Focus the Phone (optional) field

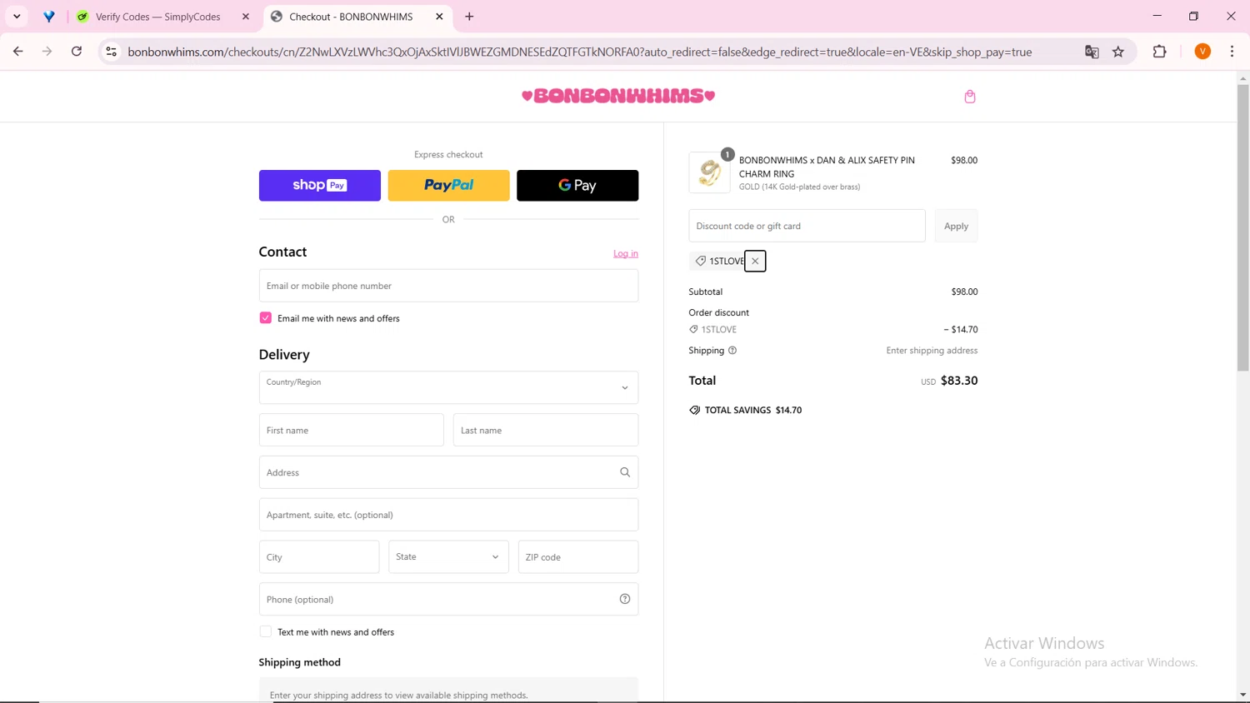(448, 599)
